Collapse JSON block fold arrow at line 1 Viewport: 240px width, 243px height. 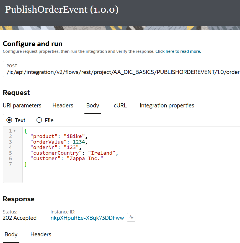click(x=15, y=131)
